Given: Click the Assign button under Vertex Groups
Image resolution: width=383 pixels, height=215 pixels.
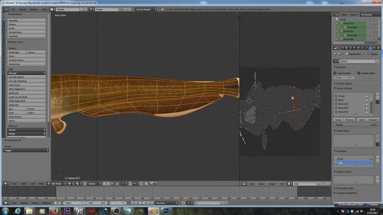Looking at the screenshot, I should [x=338, y=119].
